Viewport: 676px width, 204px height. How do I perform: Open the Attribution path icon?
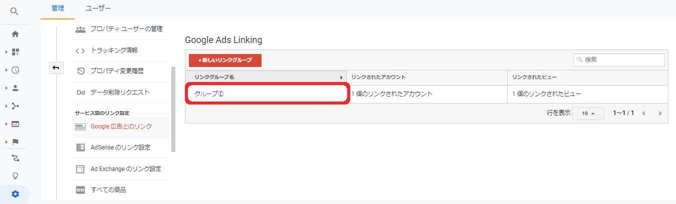point(15,158)
